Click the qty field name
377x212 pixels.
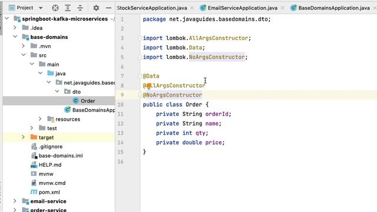pos(200,133)
